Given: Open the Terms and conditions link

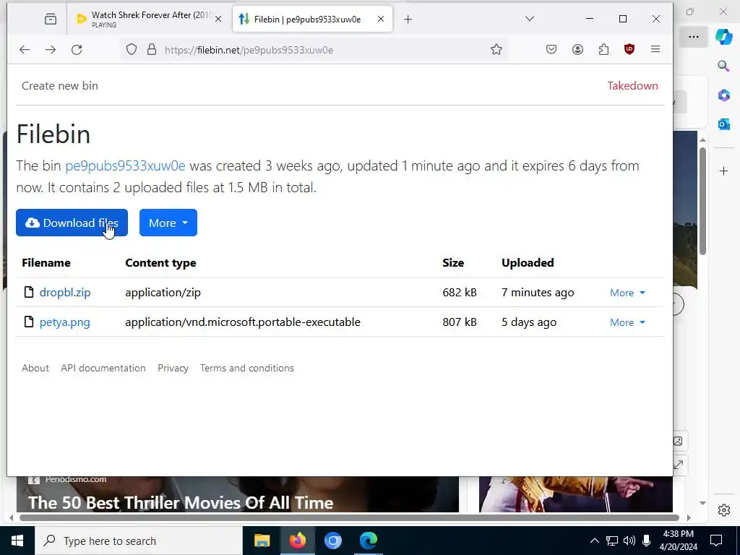Looking at the screenshot, I should [247, 368].
